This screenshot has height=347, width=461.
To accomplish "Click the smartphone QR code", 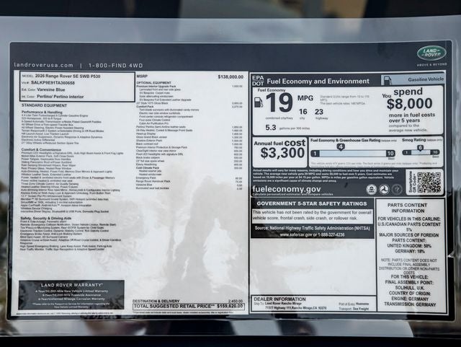I will click(429, 183).
